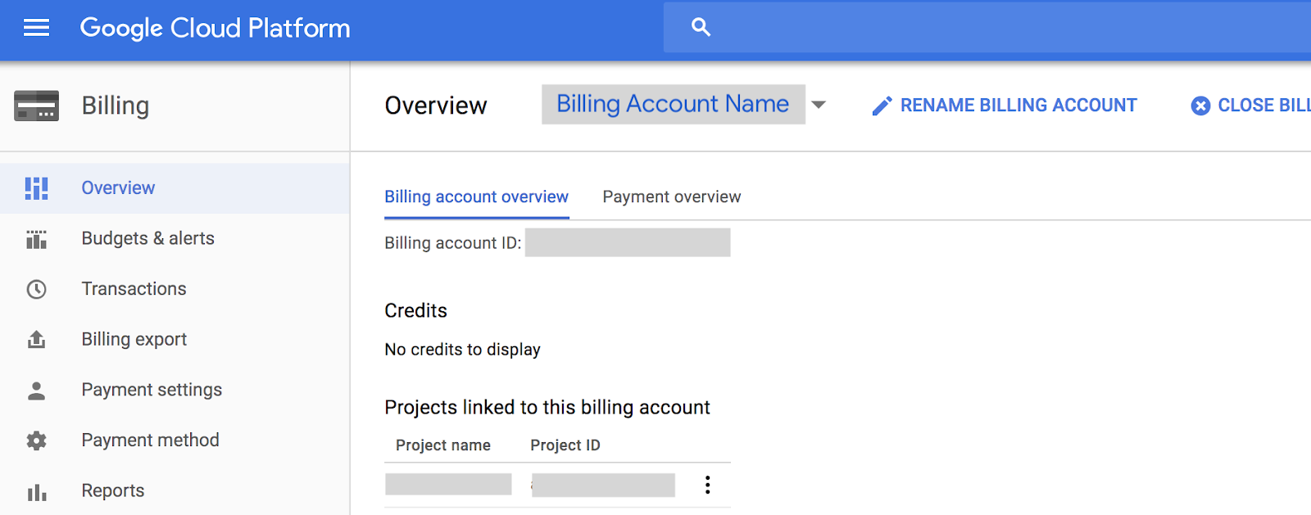1311x515 pixels.
Task: Click Rename Billing Account button
Action: 1005,106
